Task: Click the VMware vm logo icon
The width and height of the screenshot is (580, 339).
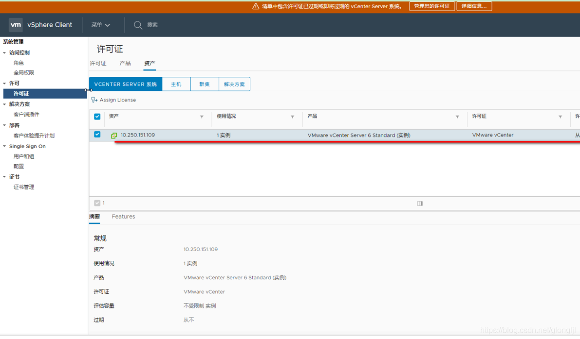Action: (16, 25)
